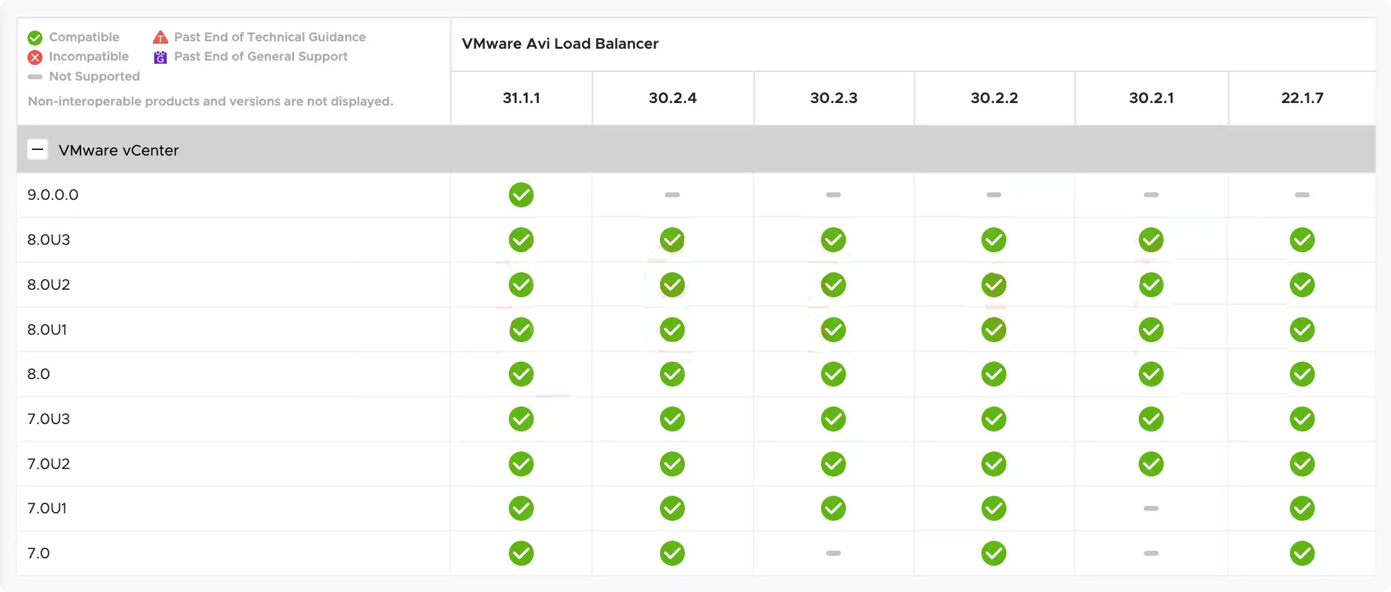Click the Not Supported dash for 7.0U1 under 30.2.1

1151,508
